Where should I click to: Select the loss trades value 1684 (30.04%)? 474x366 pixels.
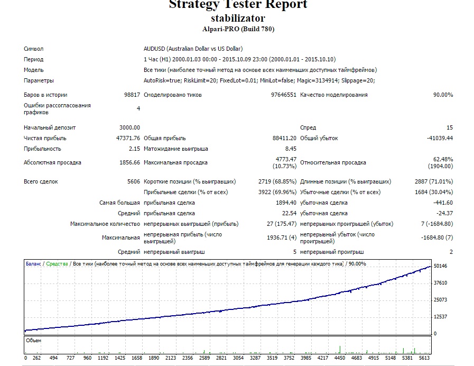434,192
